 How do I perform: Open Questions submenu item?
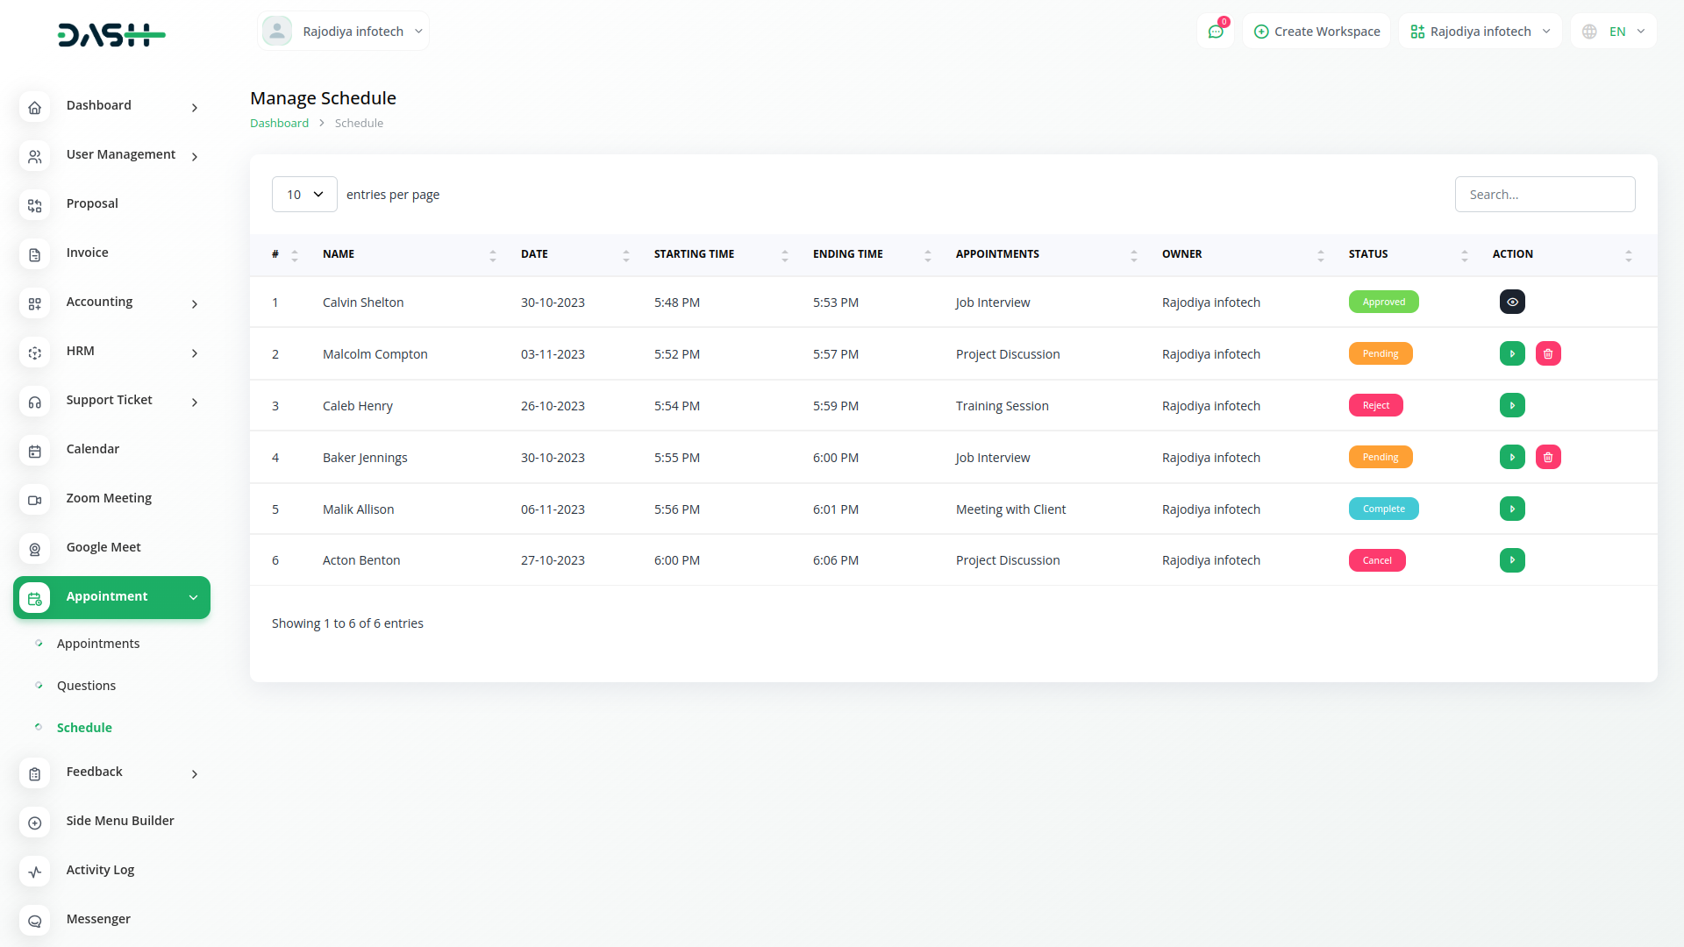(x=86, y=686)
